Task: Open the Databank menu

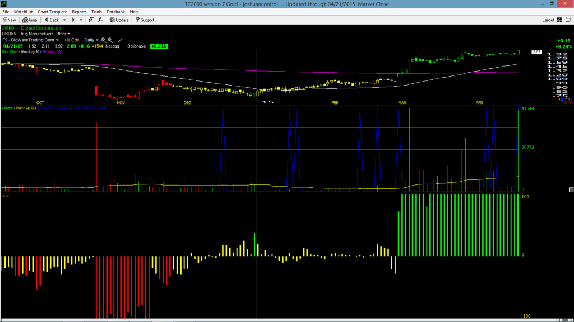Action: 115,12
